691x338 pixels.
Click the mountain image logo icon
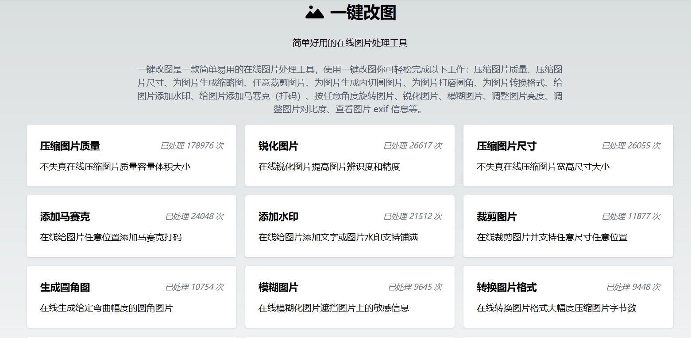[x=315, y=12]
